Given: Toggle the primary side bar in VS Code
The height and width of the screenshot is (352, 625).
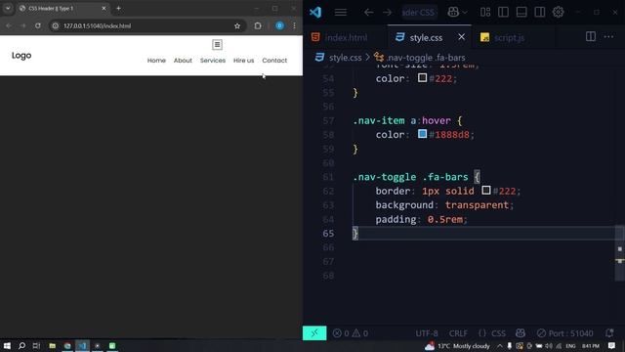Looking at the screenshot, I should pos(504,12).
